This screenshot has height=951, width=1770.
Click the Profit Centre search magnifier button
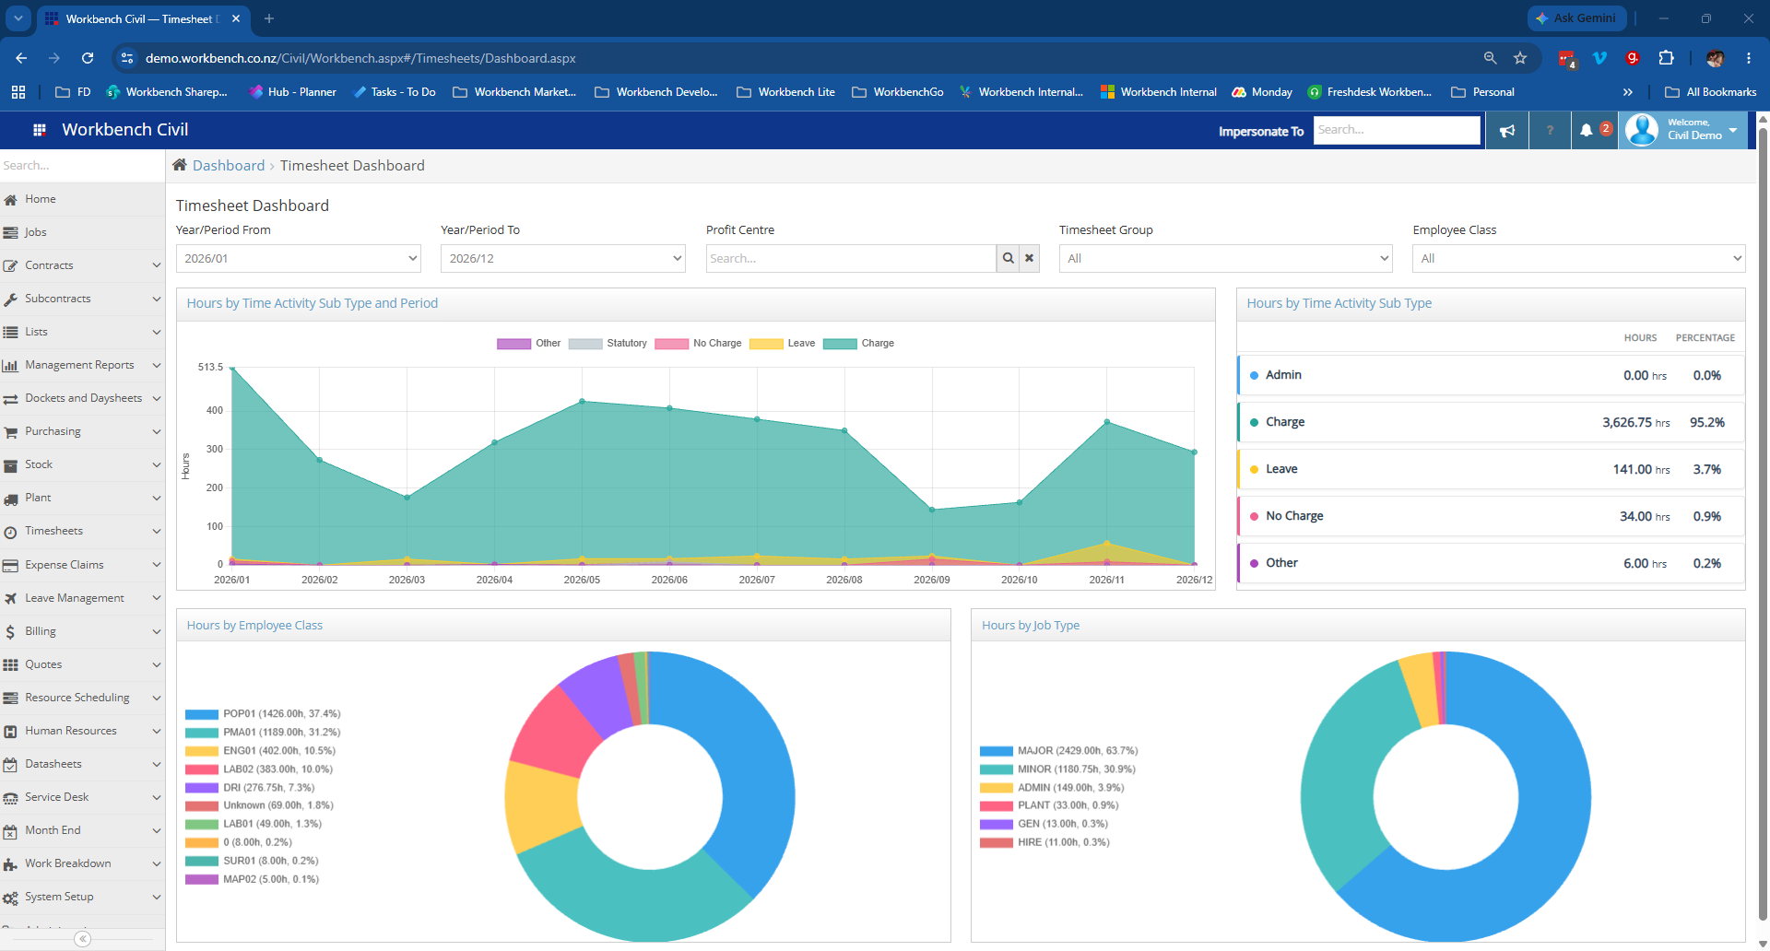tap(1009, 258)
